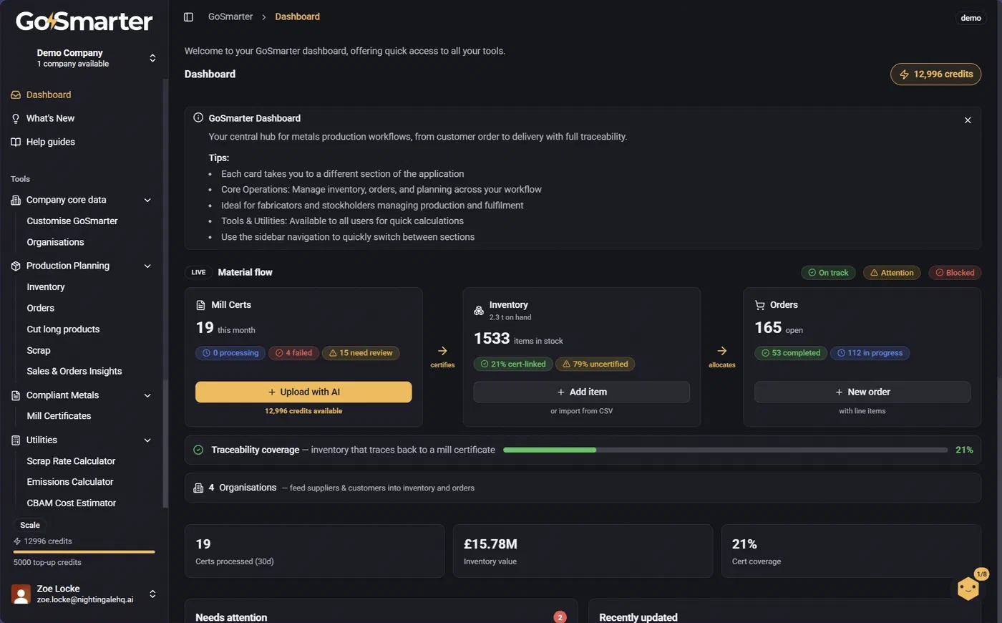
Task: Click the 12,996 credits button
Action: pyautogui.click(x=935, y=74)
